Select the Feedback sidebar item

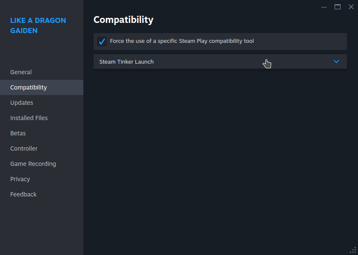(x=23, y=194)
